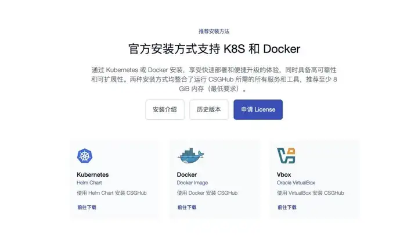Viewport: 418px width, 250px height.
Task: Open the 安装介绍 button
Action: [165, 109]
